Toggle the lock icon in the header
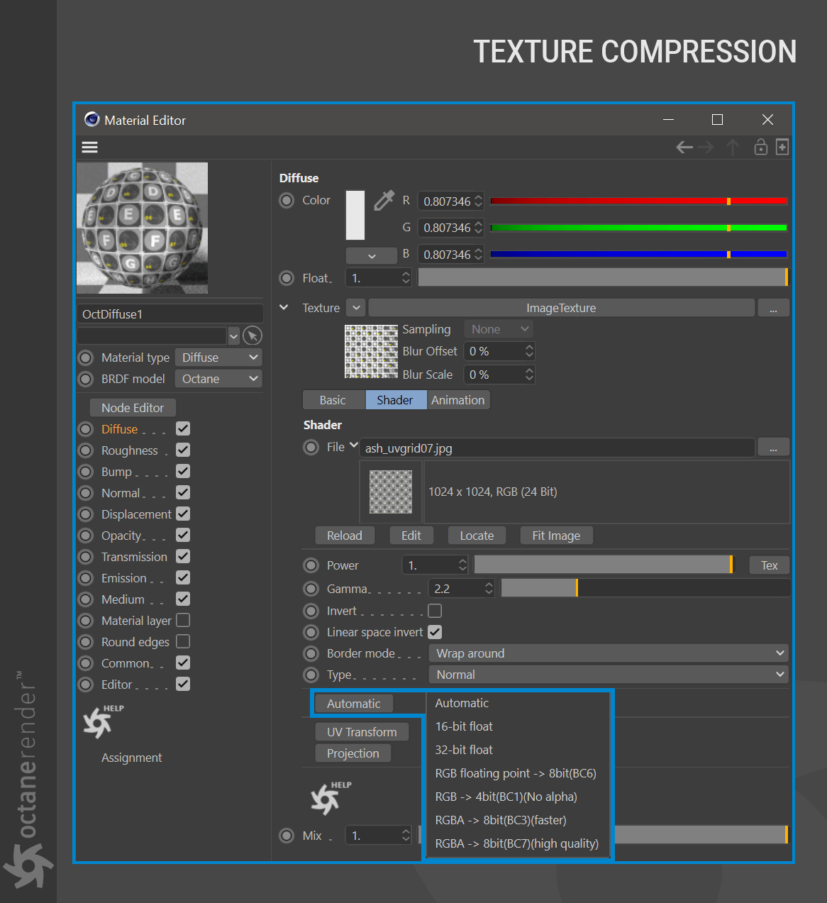Viewport: 827px width, 903px height. point(760,147)
